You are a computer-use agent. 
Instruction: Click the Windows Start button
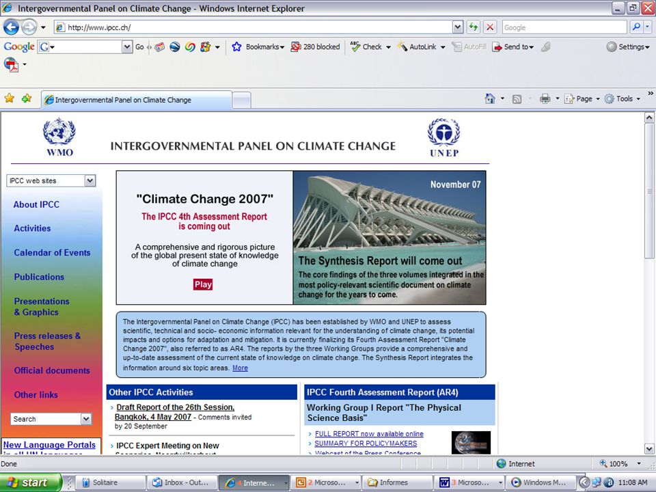[x=31, y=482]
